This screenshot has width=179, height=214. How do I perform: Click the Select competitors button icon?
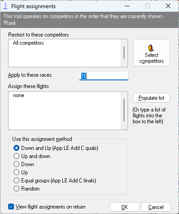tap(151, 48)
